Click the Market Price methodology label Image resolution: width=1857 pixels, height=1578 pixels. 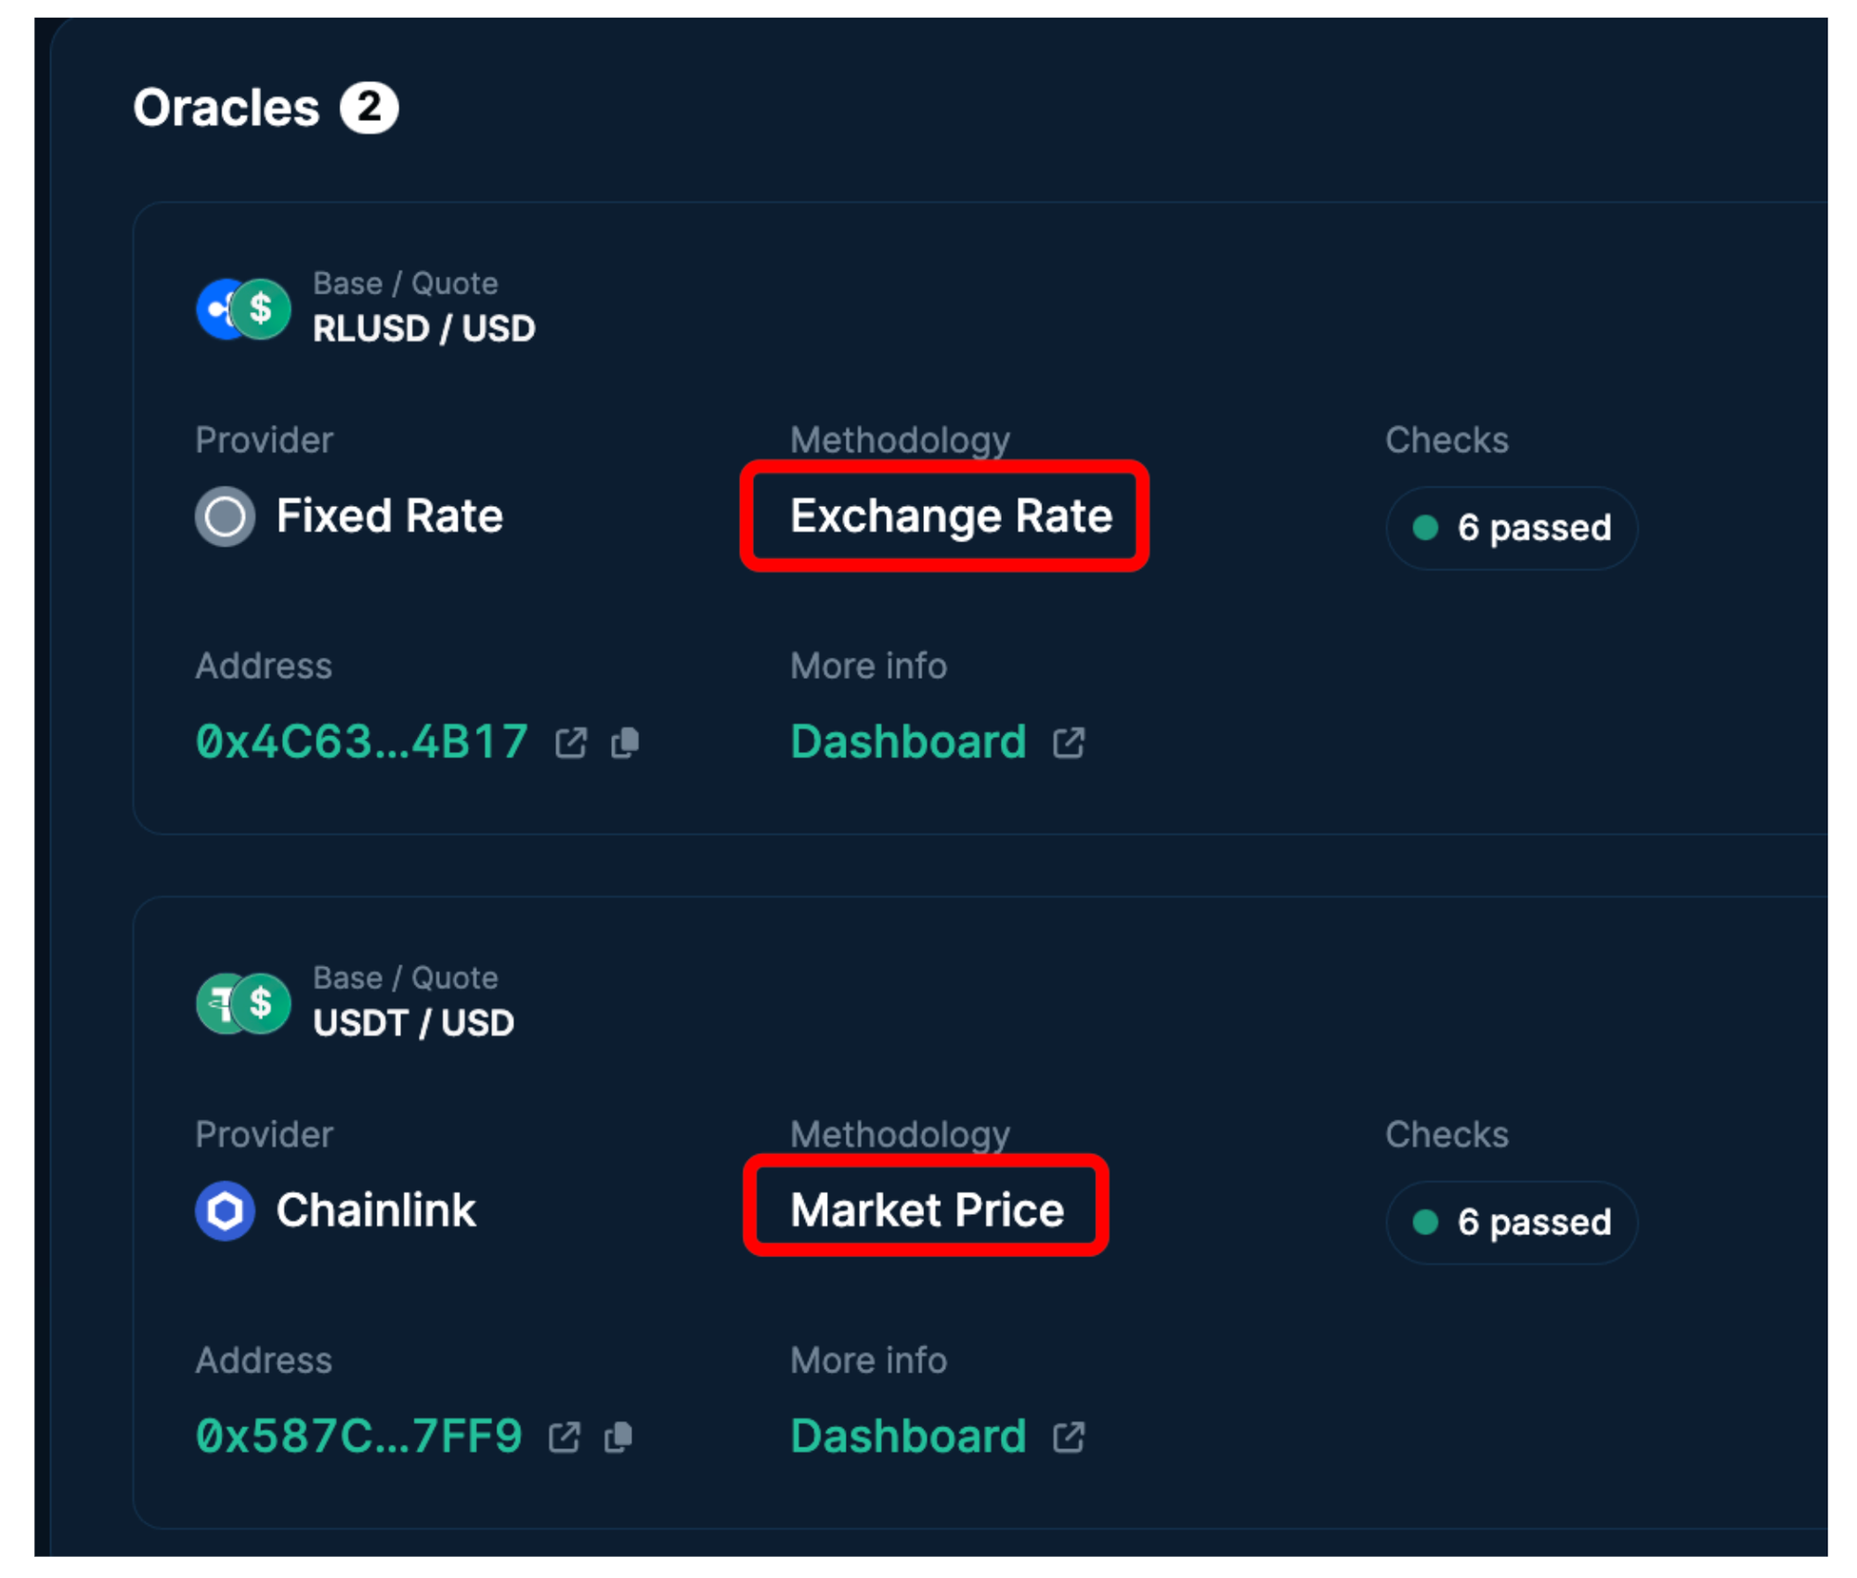(927, 1210)
